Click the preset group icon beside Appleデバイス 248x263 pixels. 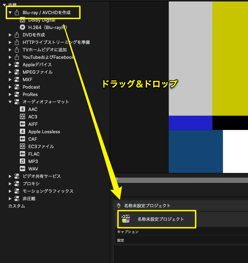coord(17,65)
